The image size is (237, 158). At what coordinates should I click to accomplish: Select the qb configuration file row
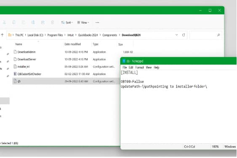tap(66, 81)
